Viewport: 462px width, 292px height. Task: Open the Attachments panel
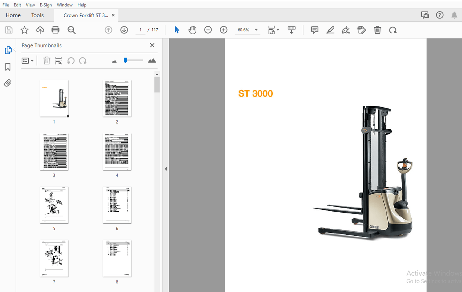(x=8, y=83)
